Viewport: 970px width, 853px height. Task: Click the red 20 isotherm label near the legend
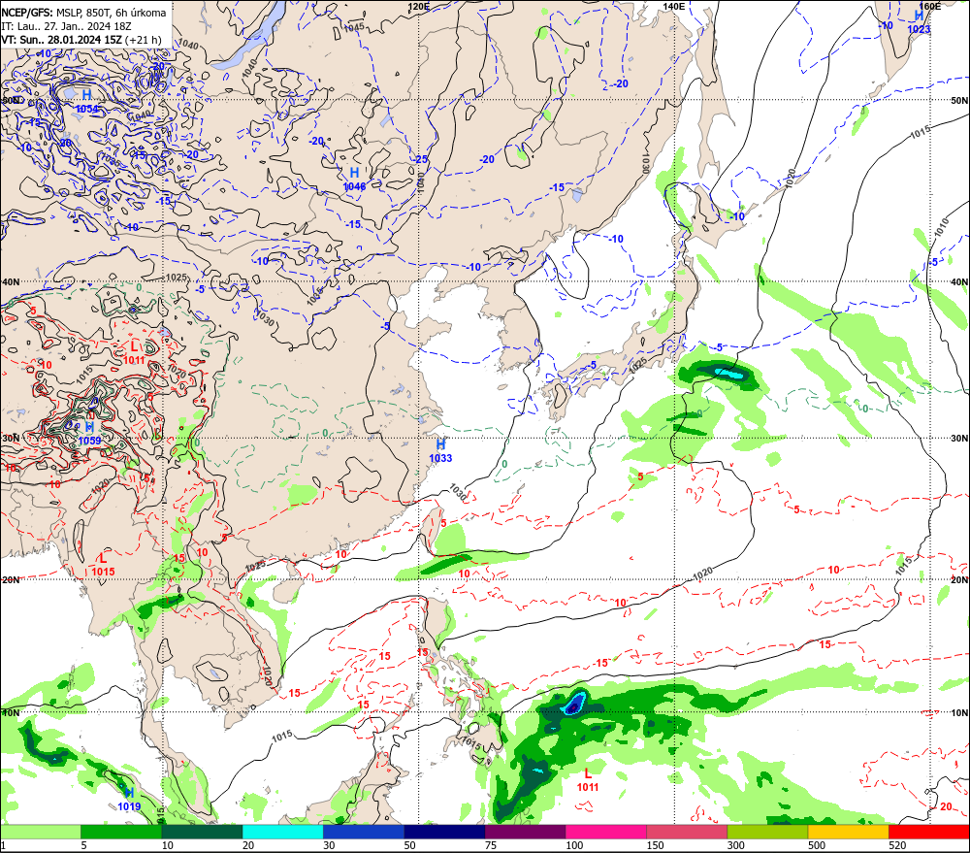click(x=946, y=807)
